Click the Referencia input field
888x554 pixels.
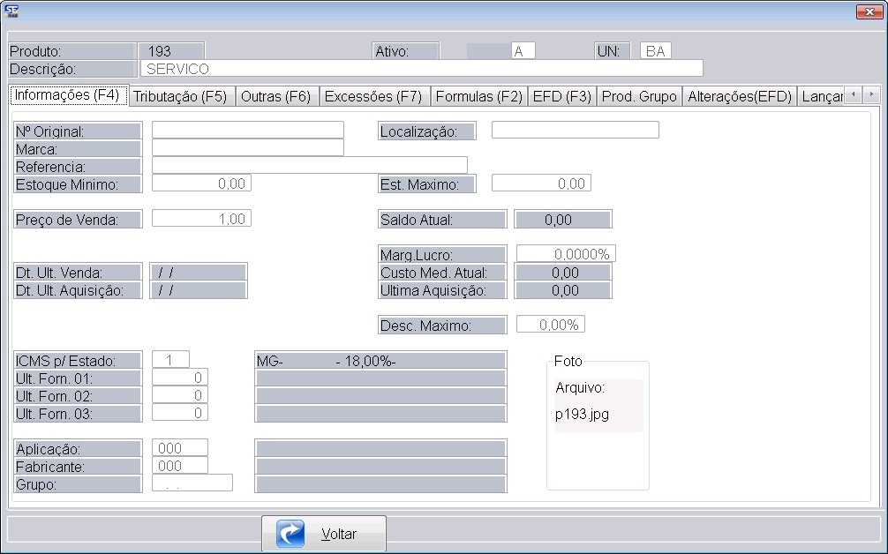(x=309, y=166)
